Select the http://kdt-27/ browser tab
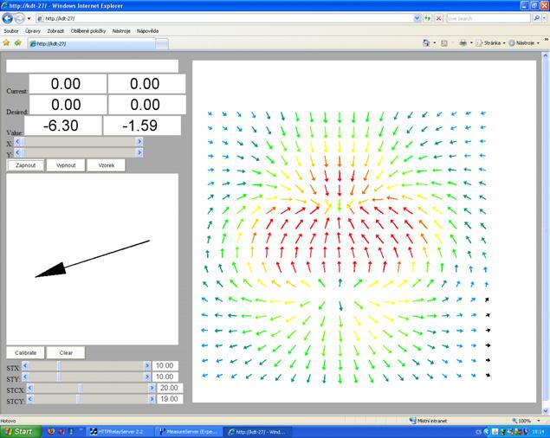The image size is (550, 438). [x=91, y=43]
